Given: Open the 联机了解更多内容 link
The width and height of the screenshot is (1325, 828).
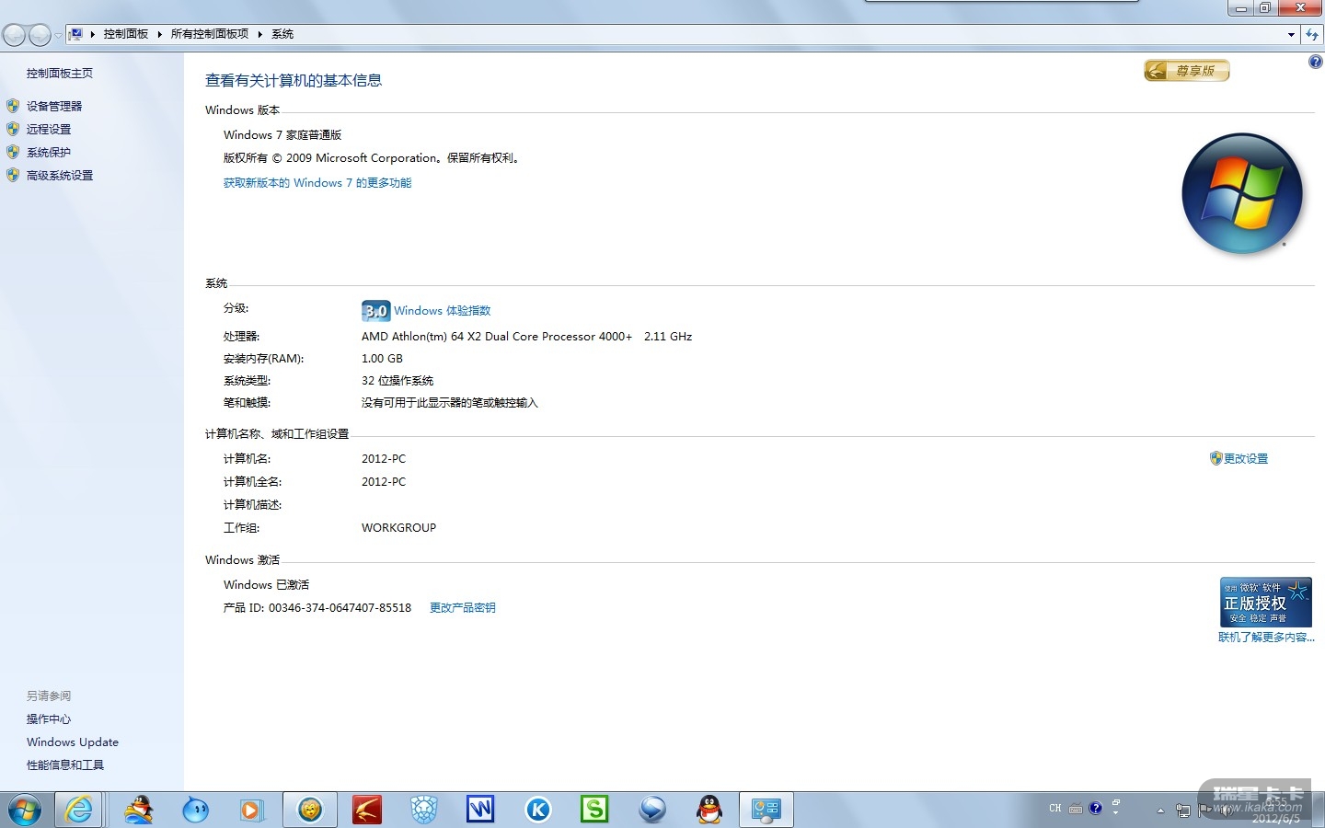Looking at the screenshot, I should click(x=1266, y=638).
